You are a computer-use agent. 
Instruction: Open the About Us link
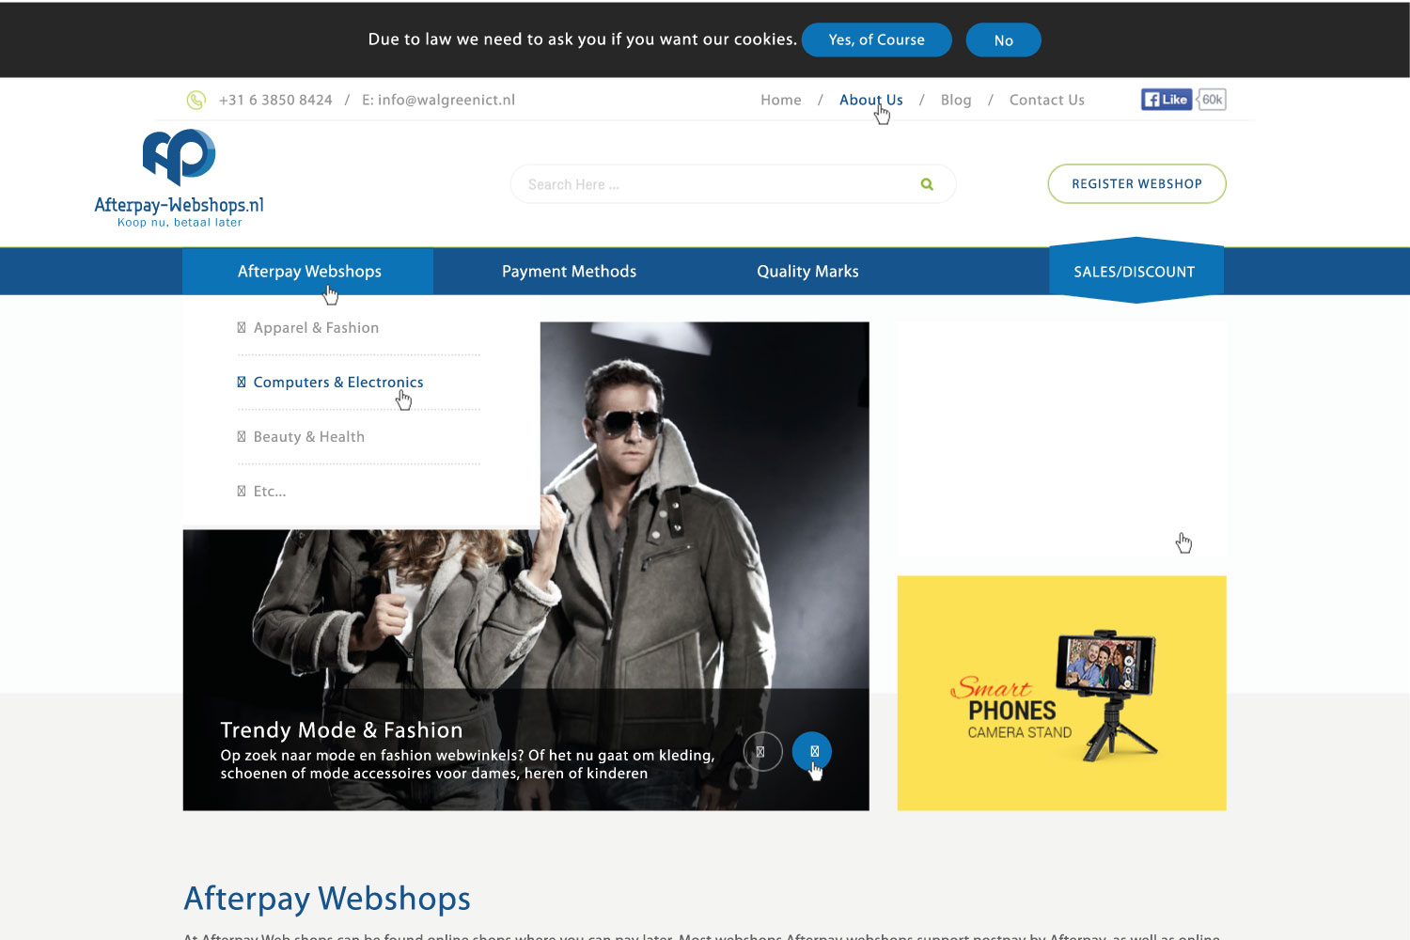(x=871, y=100)
